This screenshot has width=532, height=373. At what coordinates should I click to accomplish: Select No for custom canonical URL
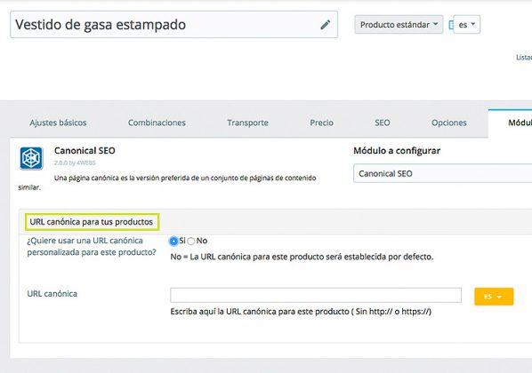tap(191, 242)
